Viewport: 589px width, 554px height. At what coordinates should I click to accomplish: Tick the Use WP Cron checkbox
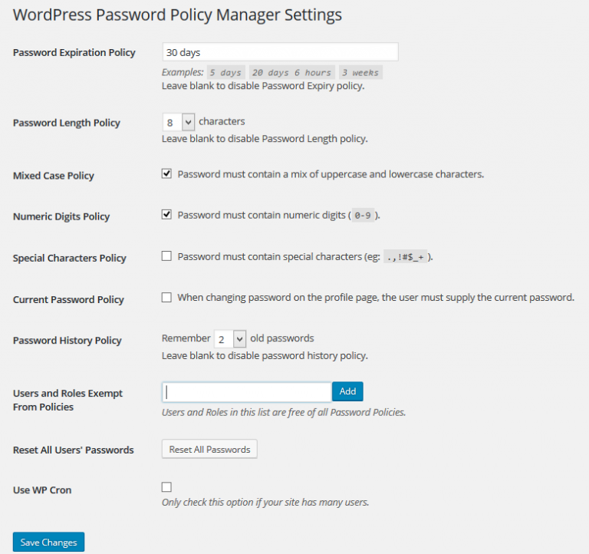(x=166, y=487)
